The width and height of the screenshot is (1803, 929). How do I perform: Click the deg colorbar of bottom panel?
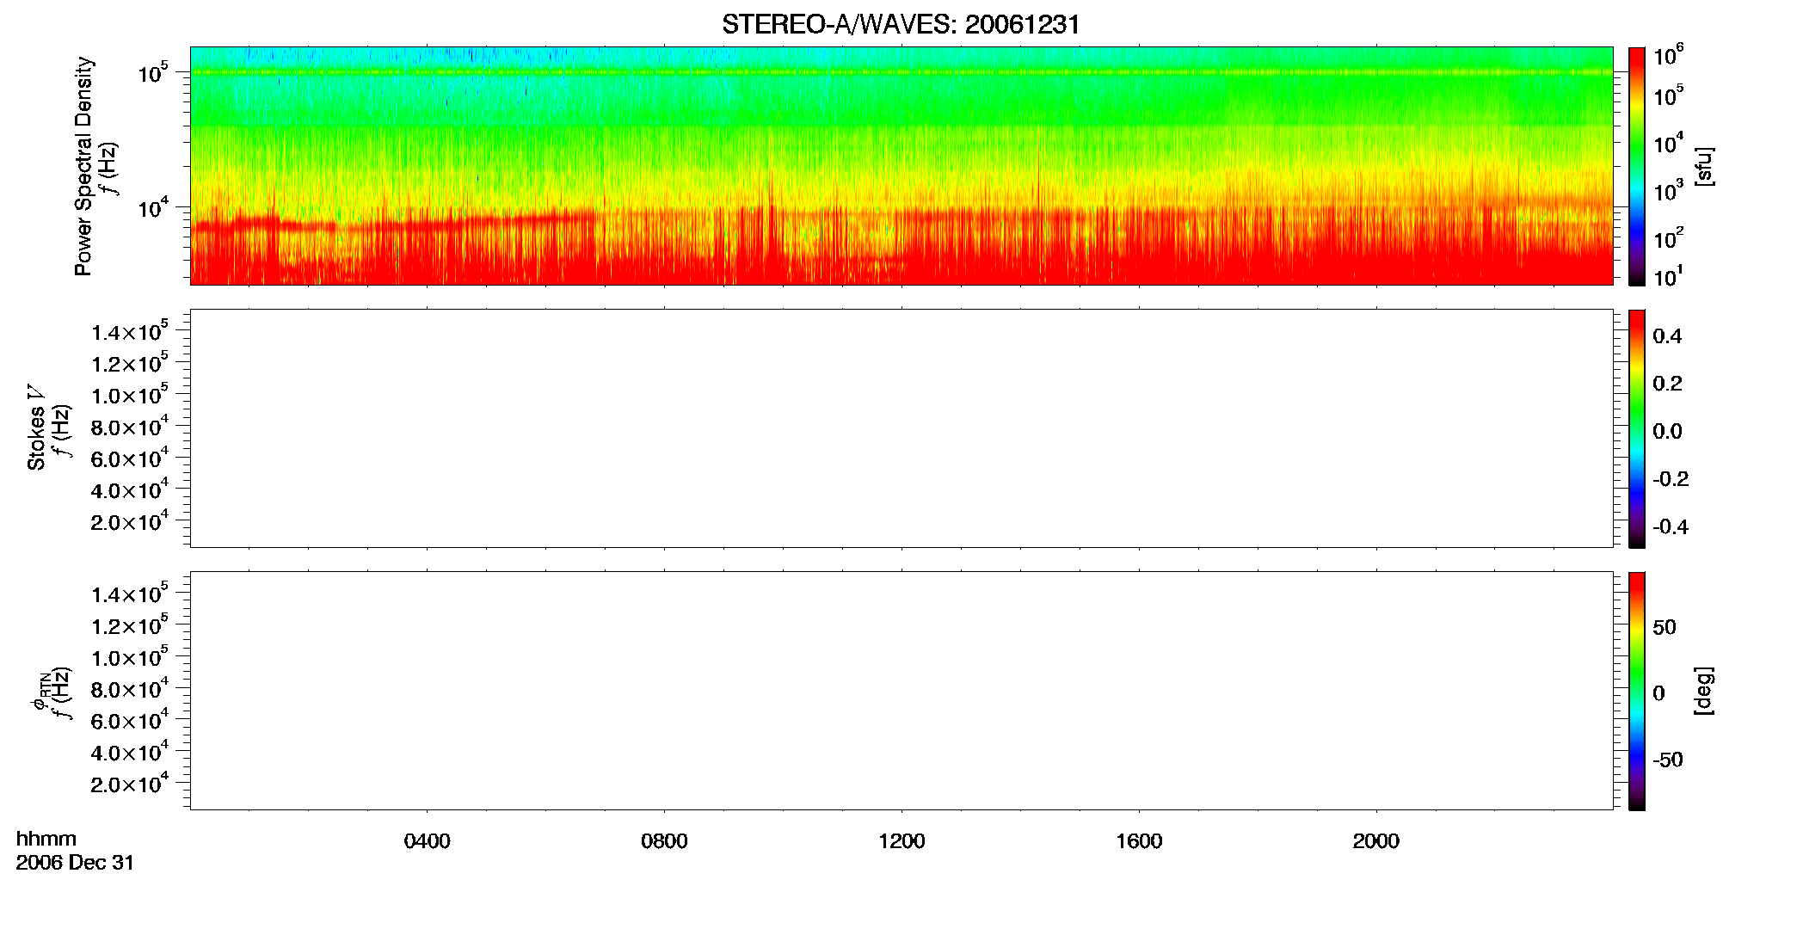(1637, 691)
